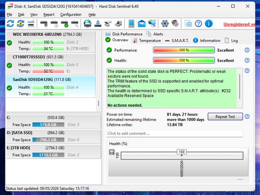The height and width of the screenshot is (195, 260).
Task: Click the 52 °C temperature bar
Action: pos(48,71)
